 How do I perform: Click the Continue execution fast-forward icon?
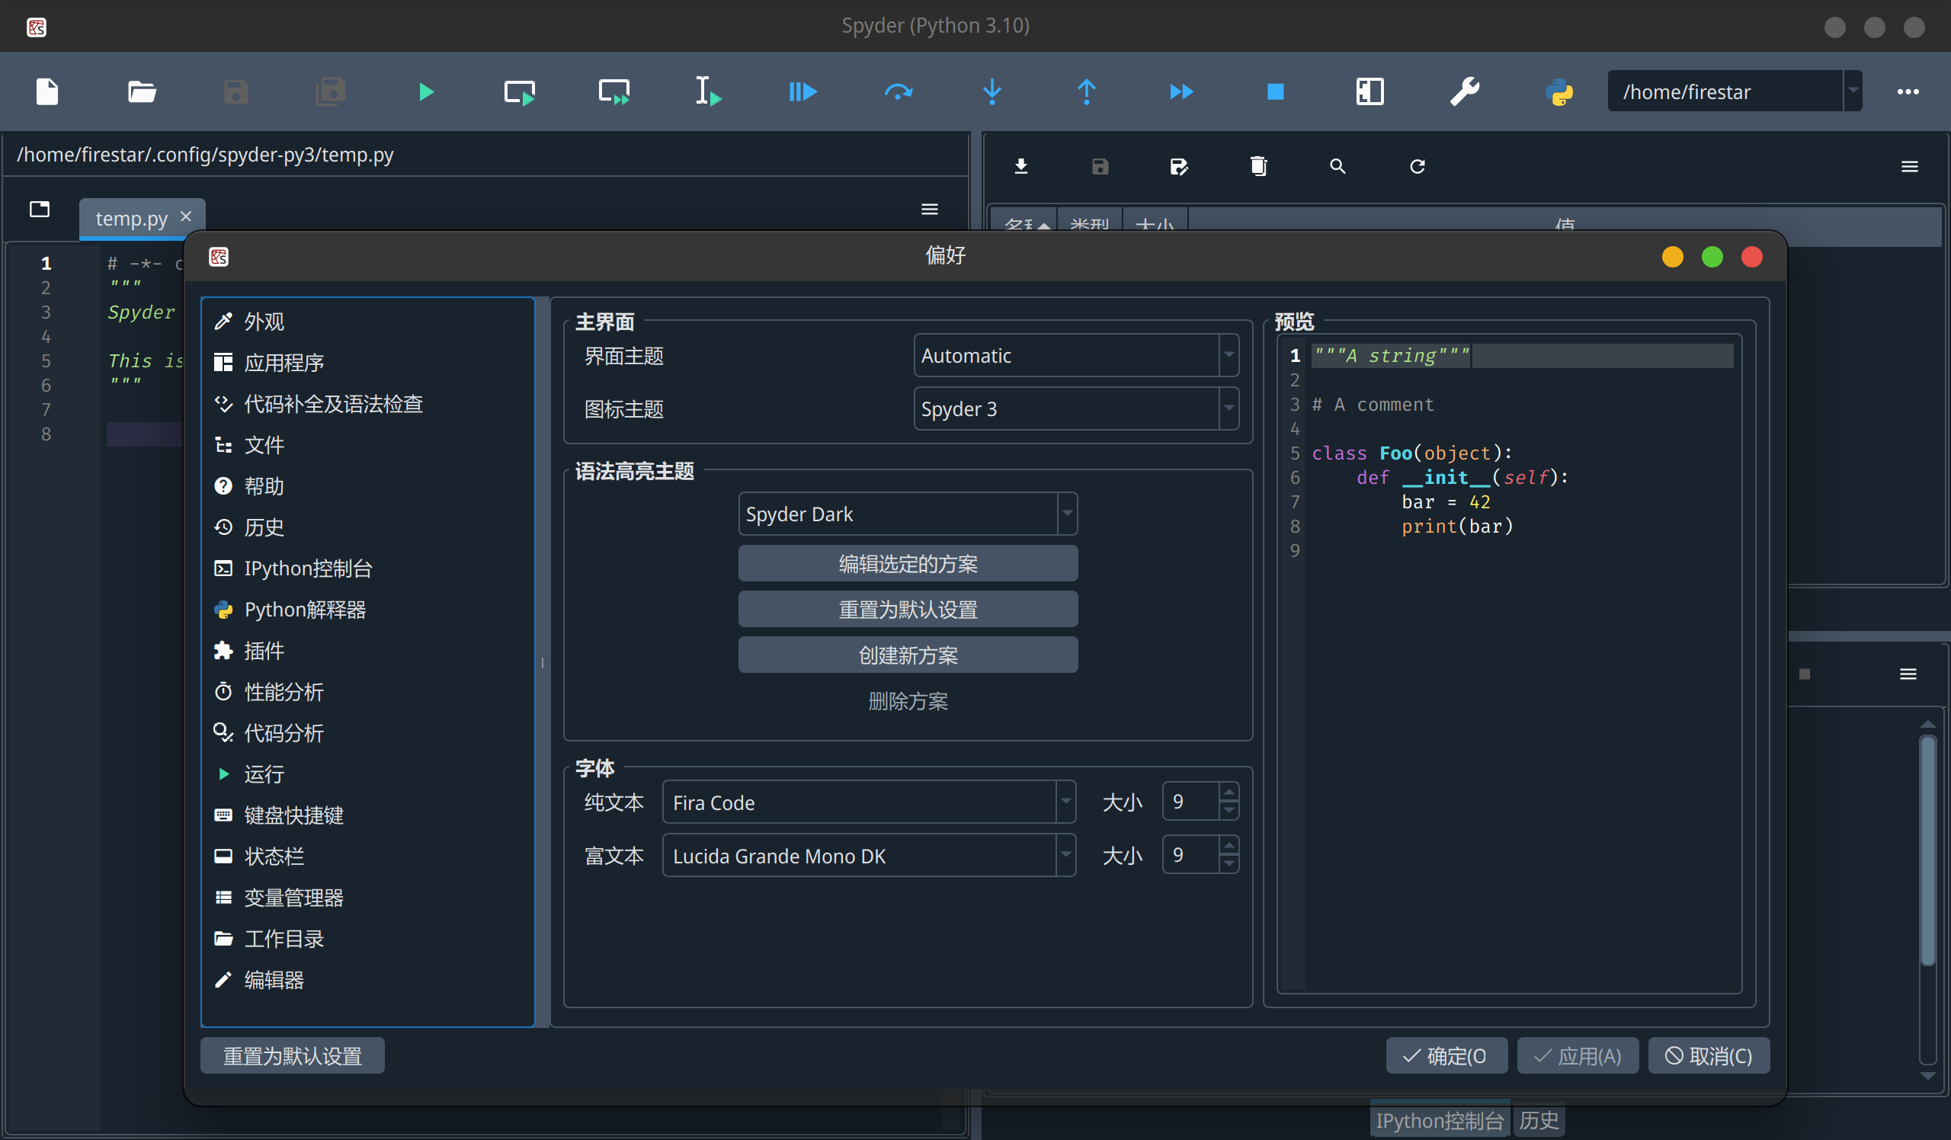pos(1181,92)
